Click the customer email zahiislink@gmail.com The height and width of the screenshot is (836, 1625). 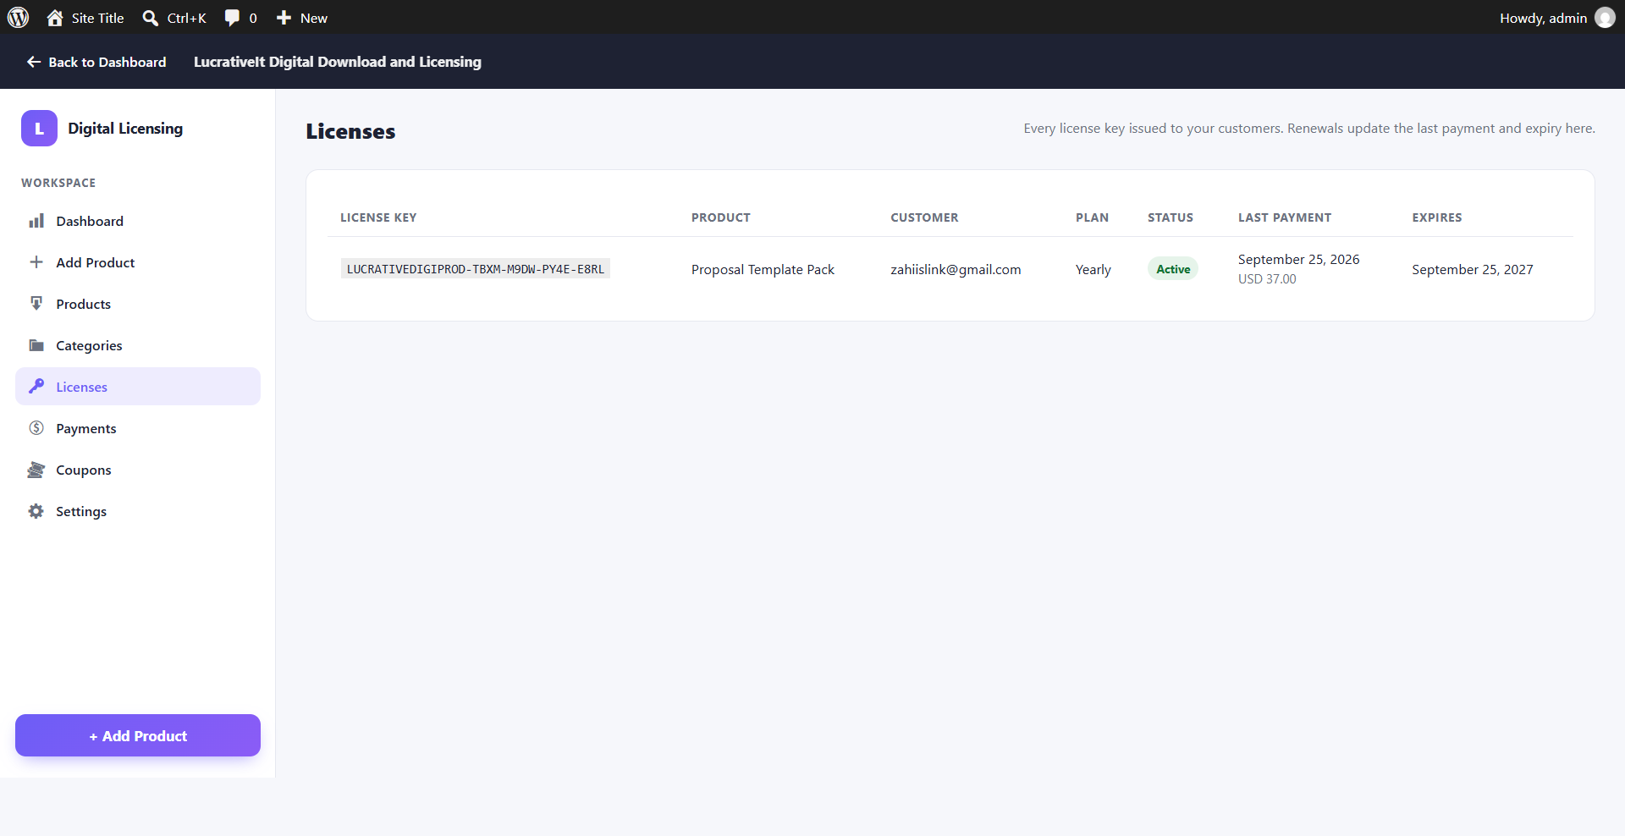click(956, 269)
